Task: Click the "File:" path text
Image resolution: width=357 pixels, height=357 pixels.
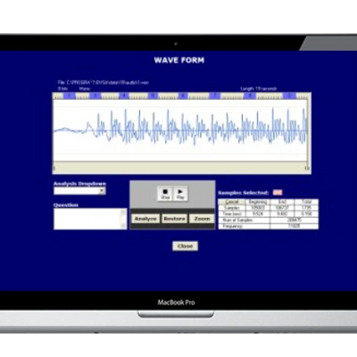Action: [x=104, y=82]
